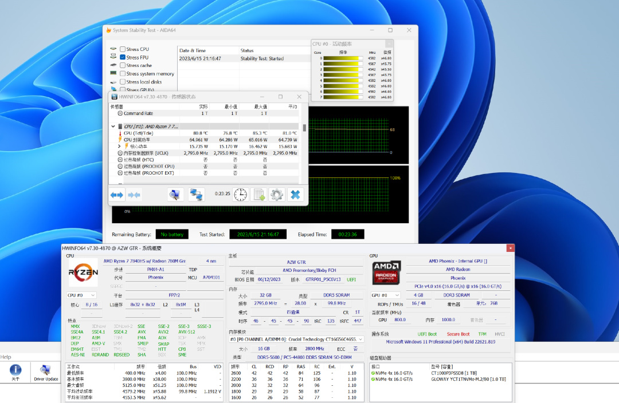The image size is (619, 403).
Task: Select the memory module DIMM dropdown
Action: [x=296, y=339]
